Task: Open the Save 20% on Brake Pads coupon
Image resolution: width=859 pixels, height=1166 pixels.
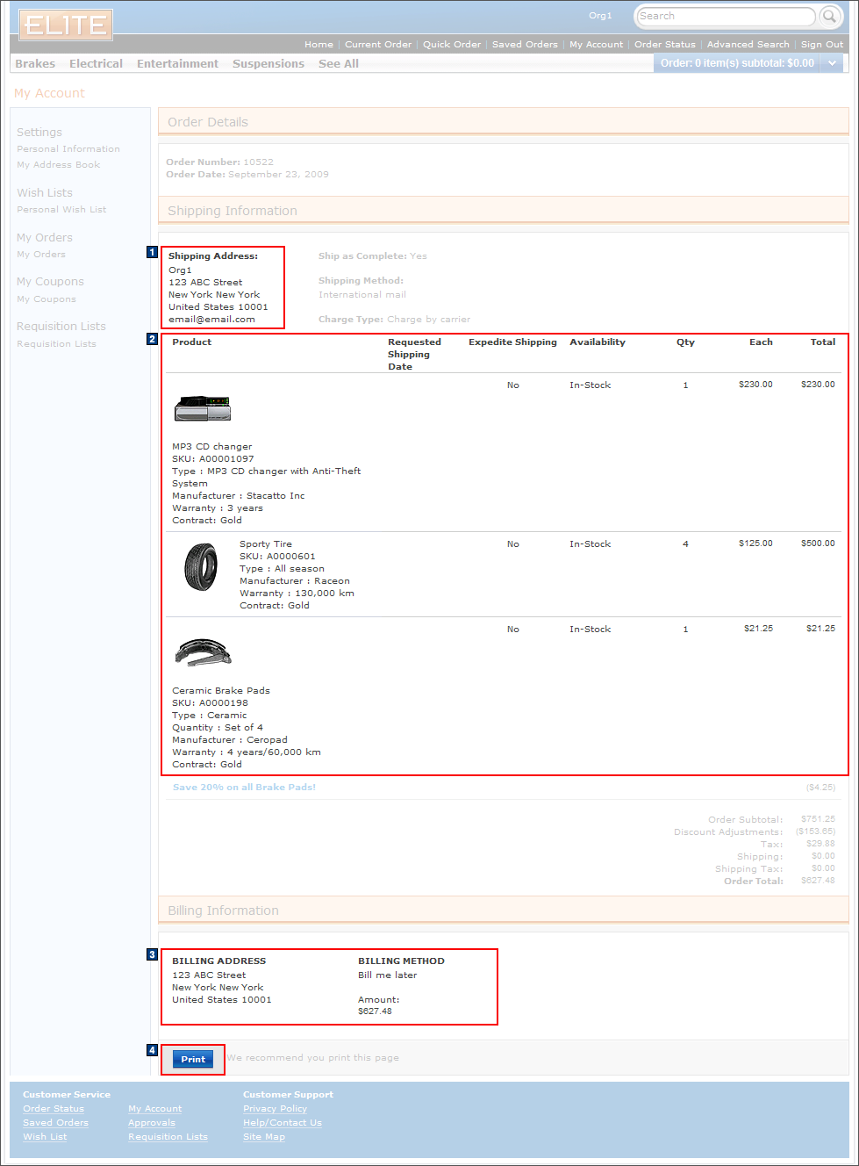Action: pos(242,787)
